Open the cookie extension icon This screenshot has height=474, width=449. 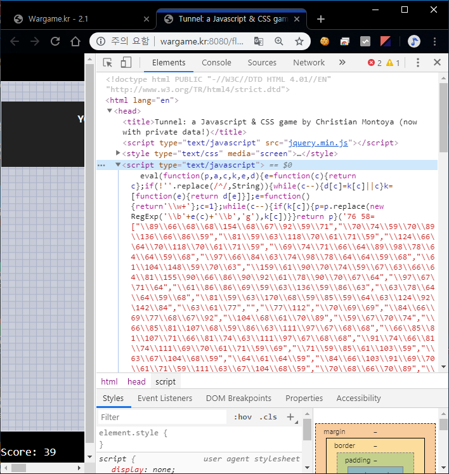(x=325, y=41)
